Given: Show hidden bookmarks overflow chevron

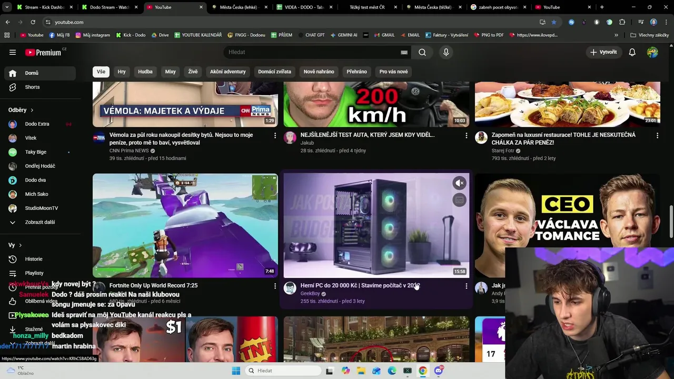Looking at the screenshot, I should pyautogui.click(x=616, y=35).
